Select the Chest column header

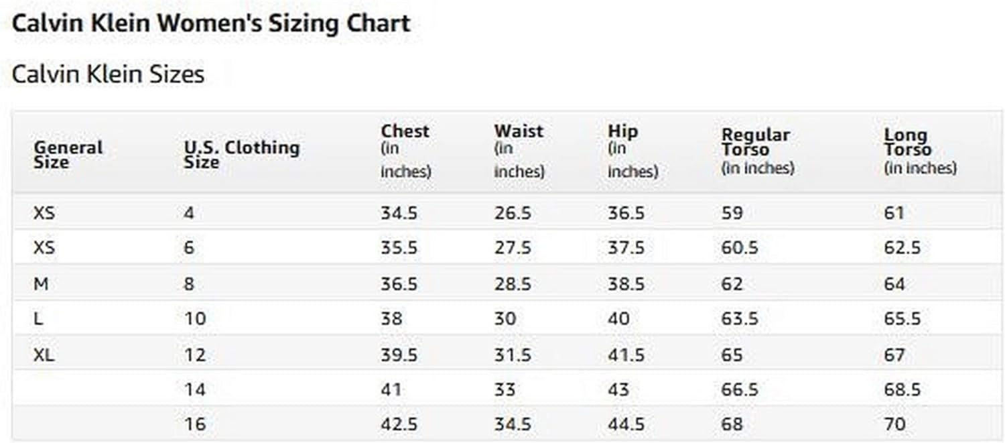406,151
